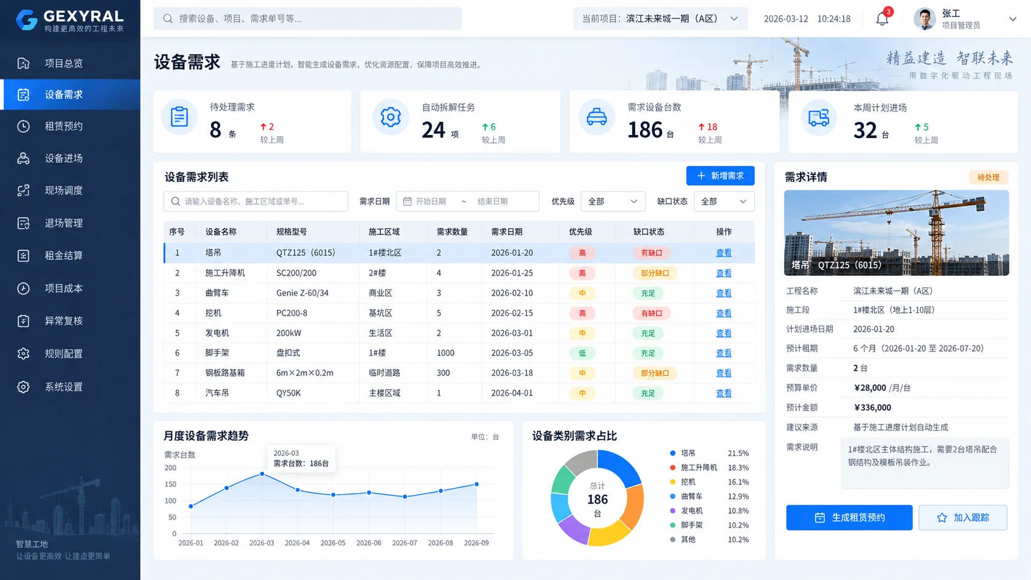The height and width of the screenshot is (580, 1031).
Task: Click the 规则配置 gear icon
Action: (23, 354)
